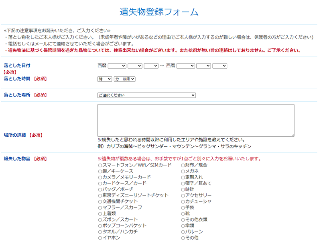Open the start date year dropdown

pos(117,66)
